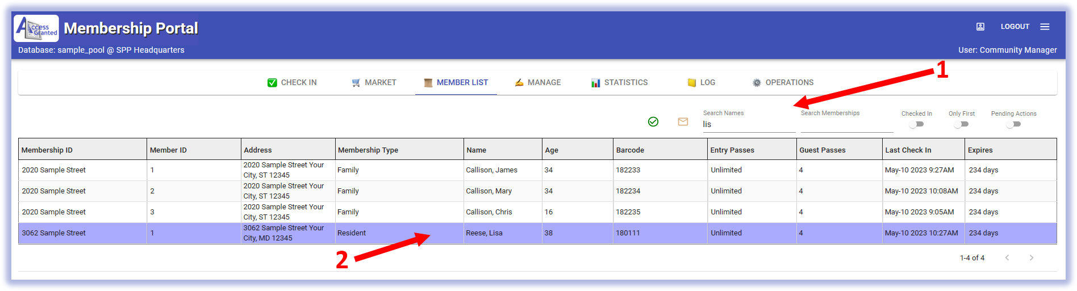Click the orange envelope email icon
This screenshot has width=1077, height=291.
683,122
